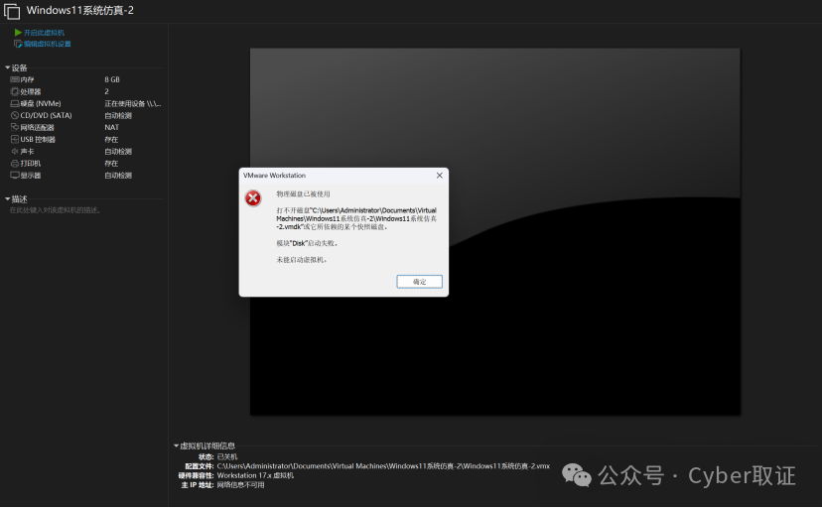This screenshot has height=508, width=822.
Task: Open the 编辑虚拟机设置 link
Action: [x=48, y=44]
